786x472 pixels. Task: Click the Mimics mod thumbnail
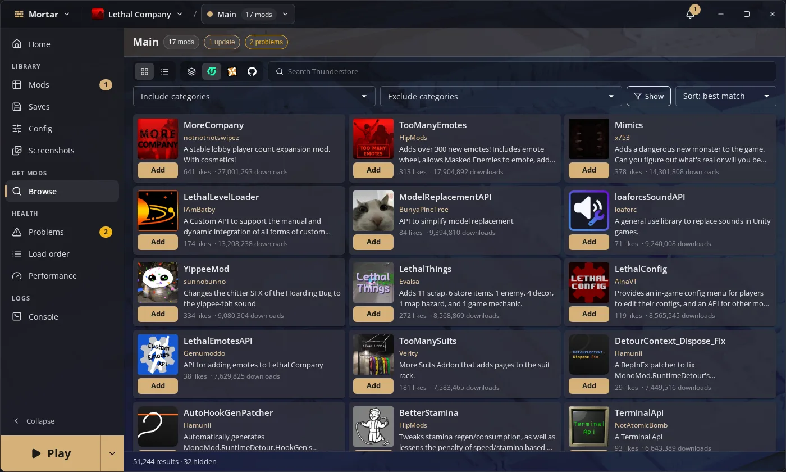pos(589,139)
